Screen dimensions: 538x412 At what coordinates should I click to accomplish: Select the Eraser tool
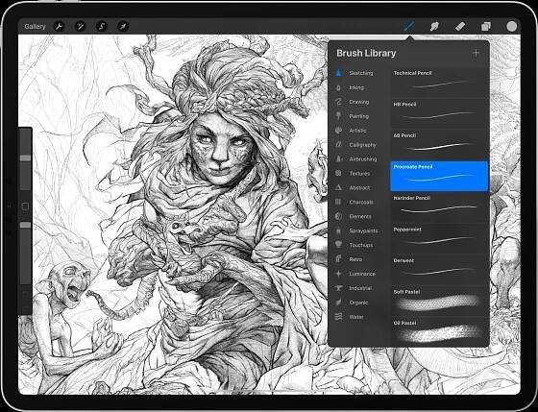click(x=460, y=26)
